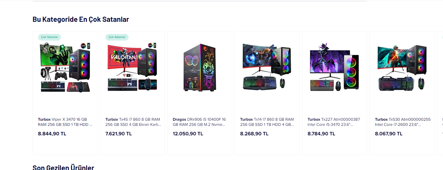Open Turbox Tx14 product image
The width and height of the screenshot is (443, 170).
point(267,68)
